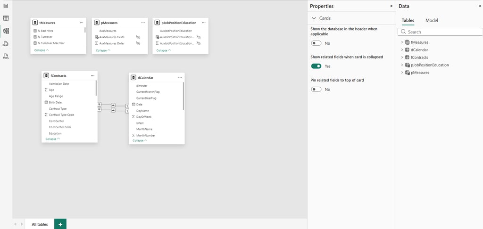Click the fContracts card table icon
483x229 pixels.
[x=47, y=76]
